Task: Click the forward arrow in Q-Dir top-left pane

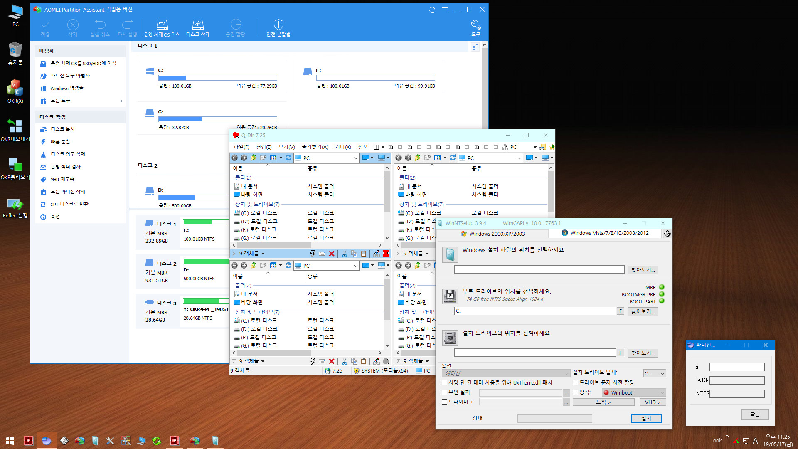Action: tap(244, 158)
